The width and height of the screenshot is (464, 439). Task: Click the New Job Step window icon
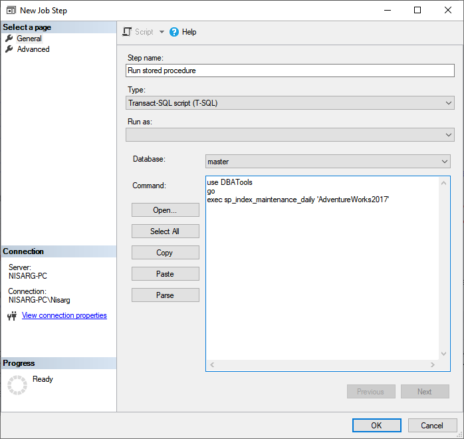pos(11,11)
